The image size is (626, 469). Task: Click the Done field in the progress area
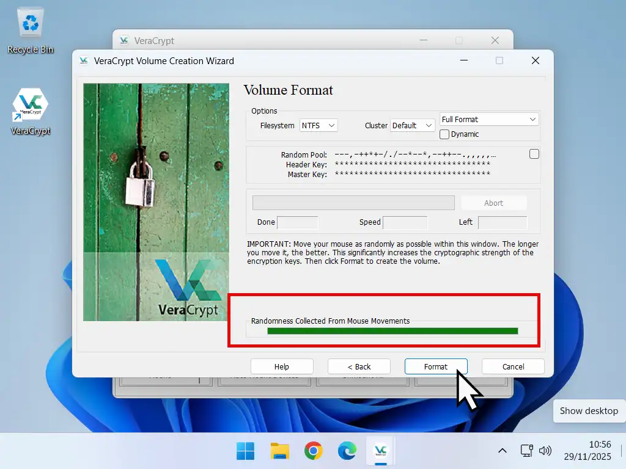pyautogui.click(x=298, y=222)
